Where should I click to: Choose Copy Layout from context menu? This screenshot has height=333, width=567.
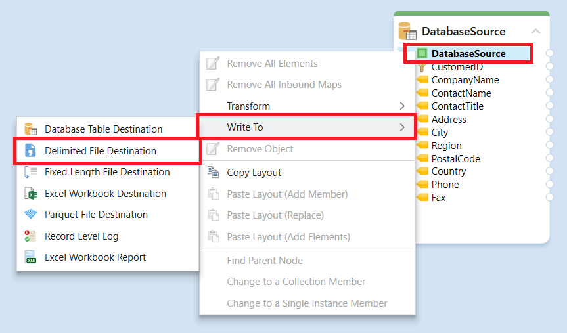254,173
